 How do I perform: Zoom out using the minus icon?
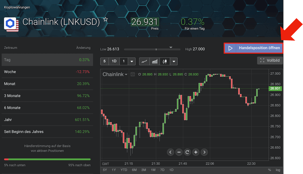point(179,152)
